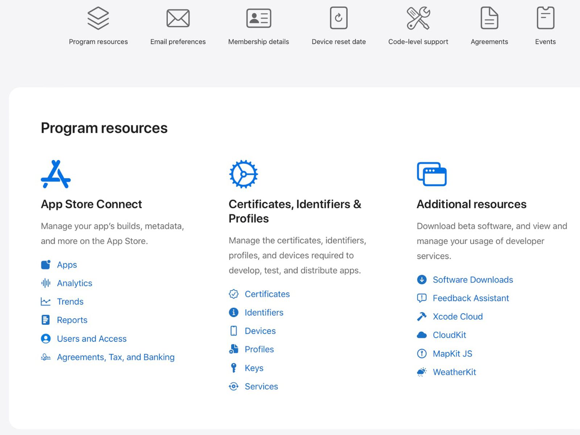
Task: Click the Additional resources heading
Action: pyautogui.click(x=471, y=204)
